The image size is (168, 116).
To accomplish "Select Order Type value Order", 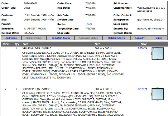I will point(27,8).
